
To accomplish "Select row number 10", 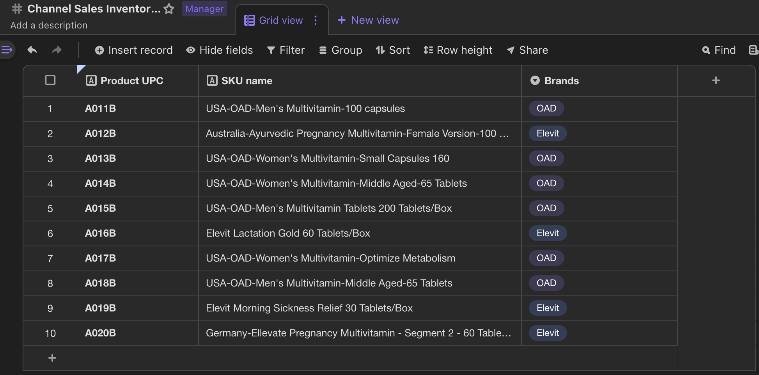I will pyautogui.click(x=50, y=333).
